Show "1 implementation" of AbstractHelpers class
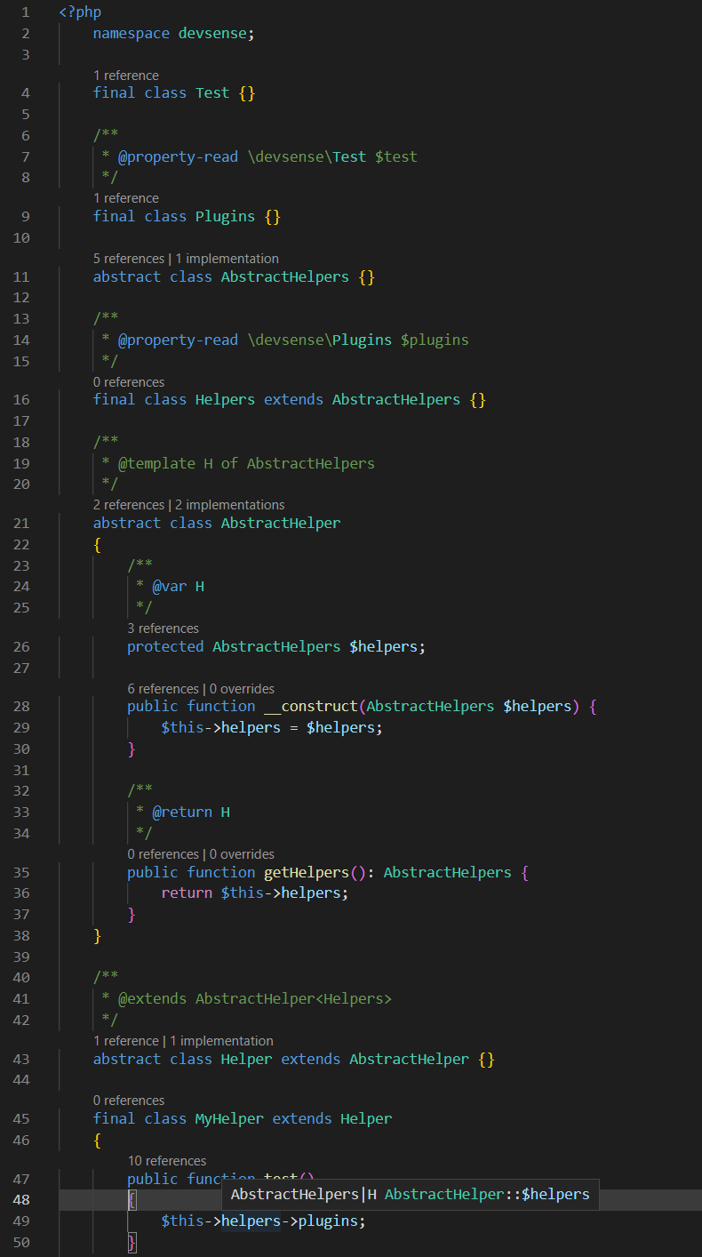 coord(227,259)
